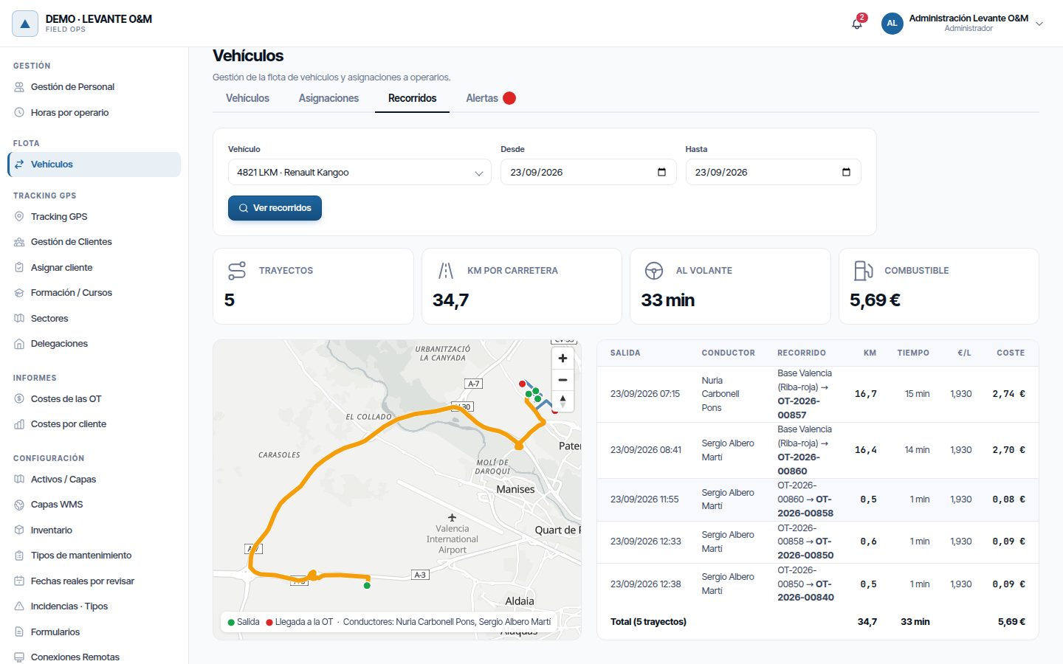Open the Hasta date picker calendar
Screen dimensions: 1063x664
coord(846,173)
